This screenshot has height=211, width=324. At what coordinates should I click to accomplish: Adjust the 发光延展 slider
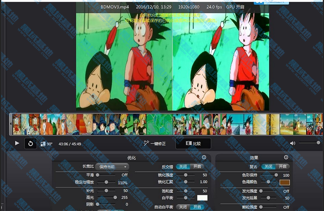[269, 198]
